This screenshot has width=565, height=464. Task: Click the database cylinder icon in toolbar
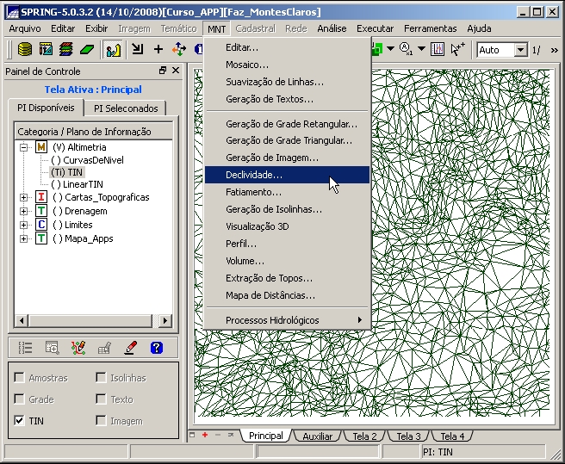click(x=25, y=50)
